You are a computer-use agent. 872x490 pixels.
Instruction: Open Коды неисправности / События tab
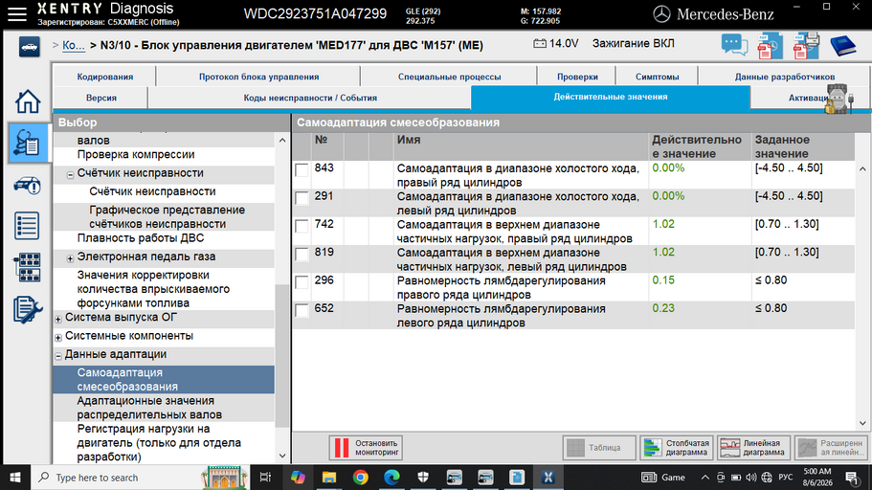click(x=310, y=98)
